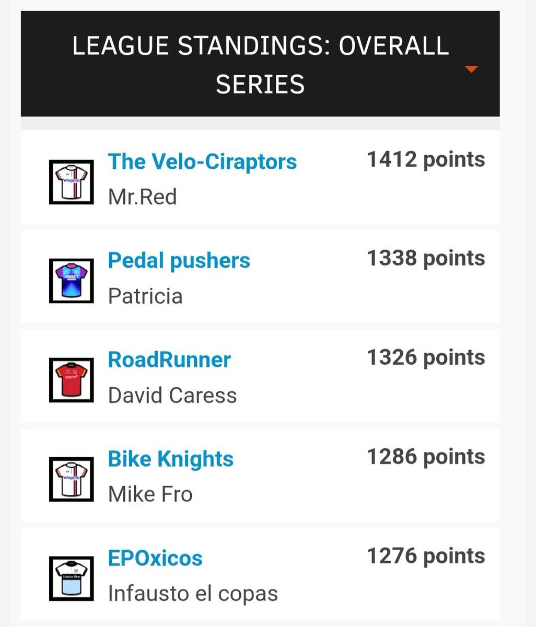Open the League Standings: Overall Series header
This screenshot has height=627, width=536.
[x=260, y=65]
